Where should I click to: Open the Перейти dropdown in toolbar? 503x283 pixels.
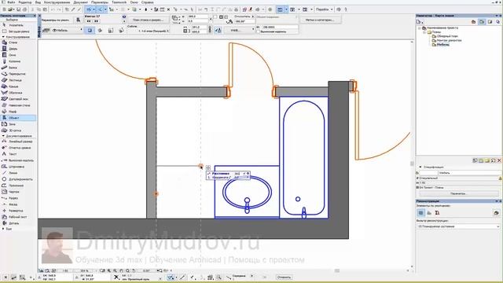[x=324, y=9]
